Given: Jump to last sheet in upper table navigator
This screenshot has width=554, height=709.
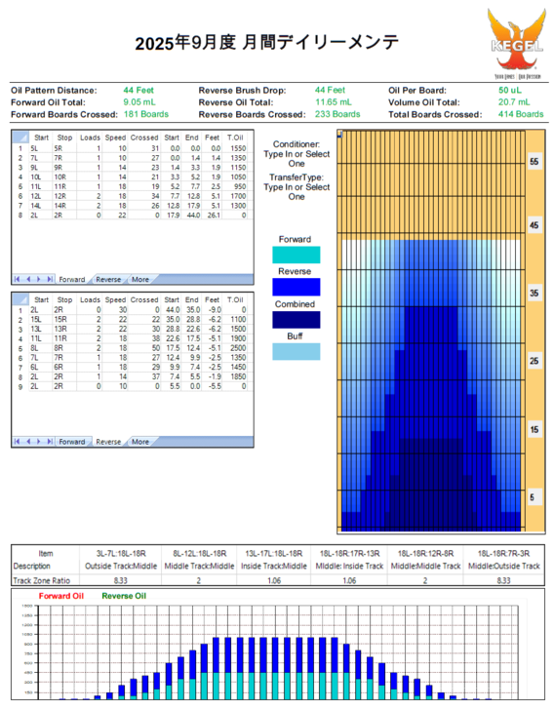Looking at the screenshot, I should (50, 279).
